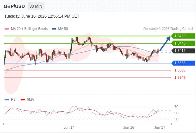
Task: Click the blue upward forecast arrow
Action: 165,43
